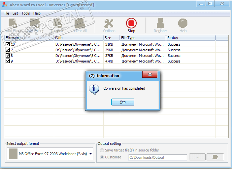232x169 pixels.
Task: Uncheck the checkbox for file 9
Action: [8, 61]
